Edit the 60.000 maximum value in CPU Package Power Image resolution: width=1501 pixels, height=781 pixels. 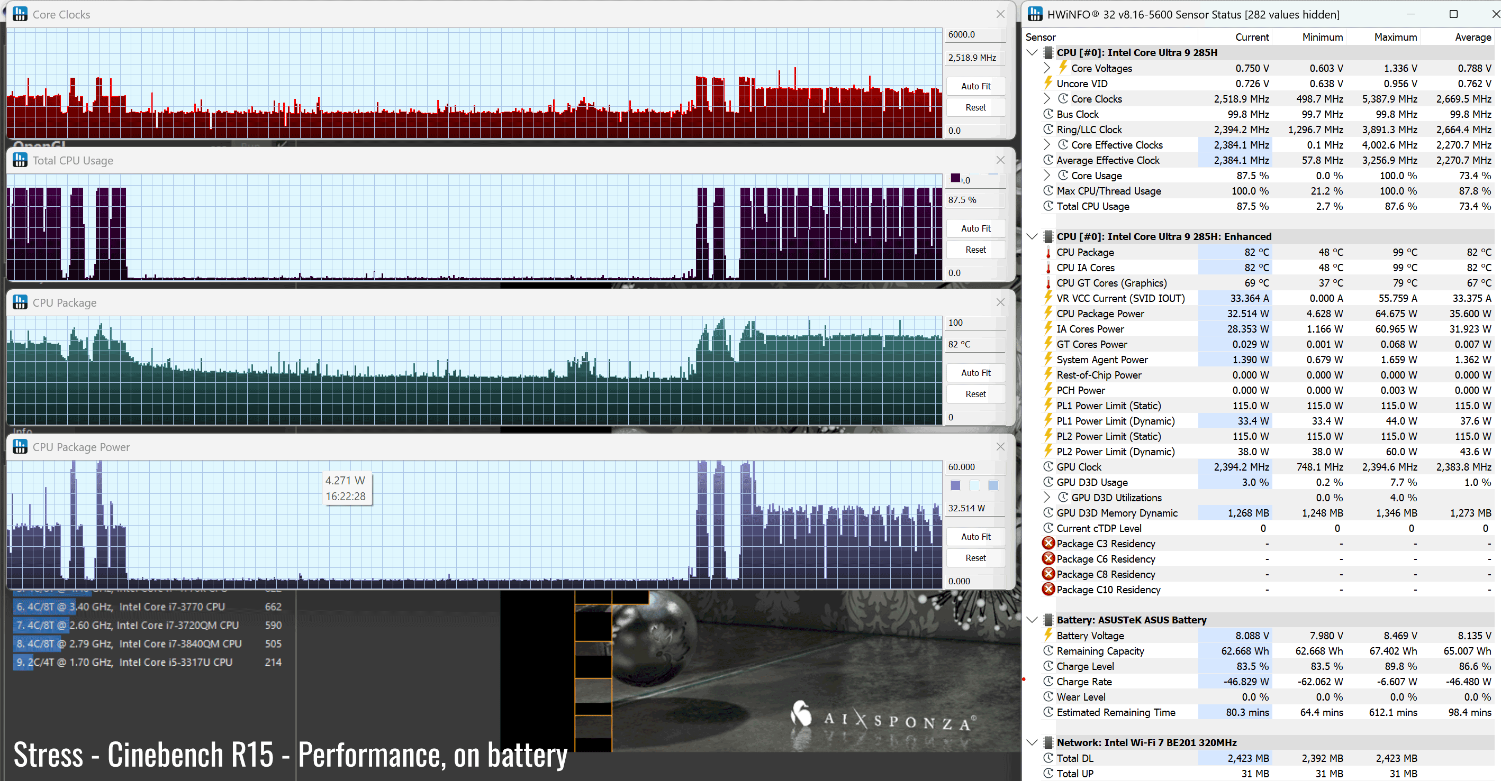(x=975, y=467)
